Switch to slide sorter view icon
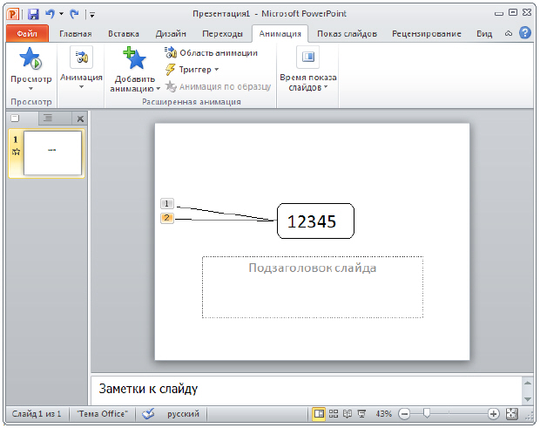Viewport: 540px width, 428px height. coord(334,413)
